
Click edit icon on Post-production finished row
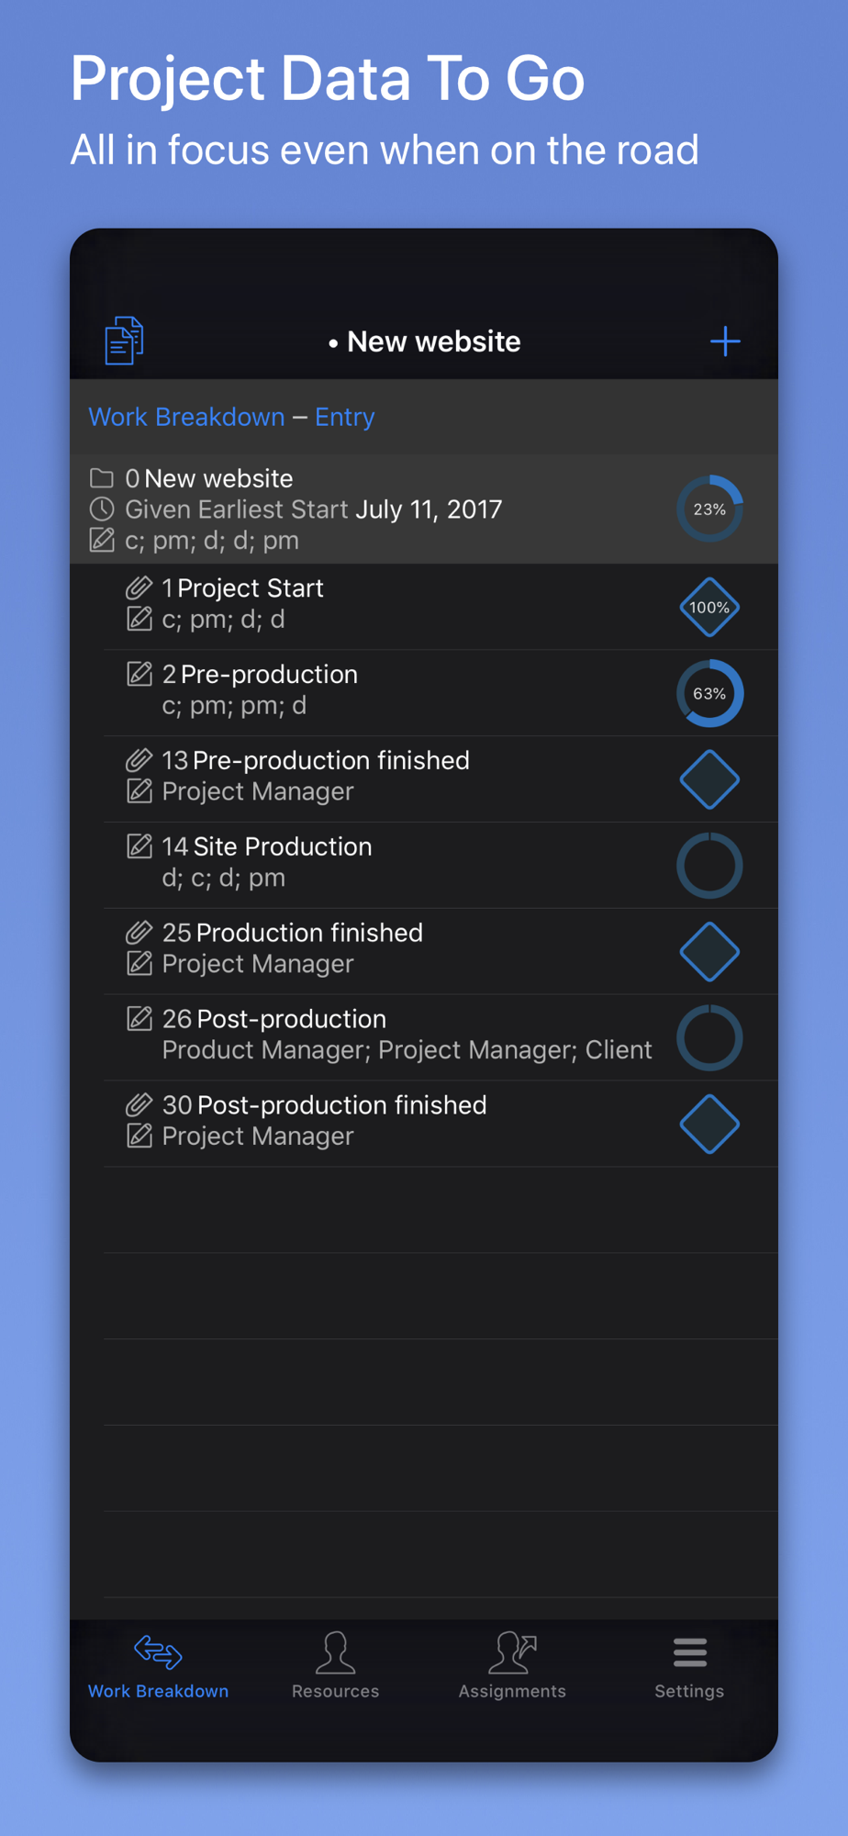(x=139, y=1136)
